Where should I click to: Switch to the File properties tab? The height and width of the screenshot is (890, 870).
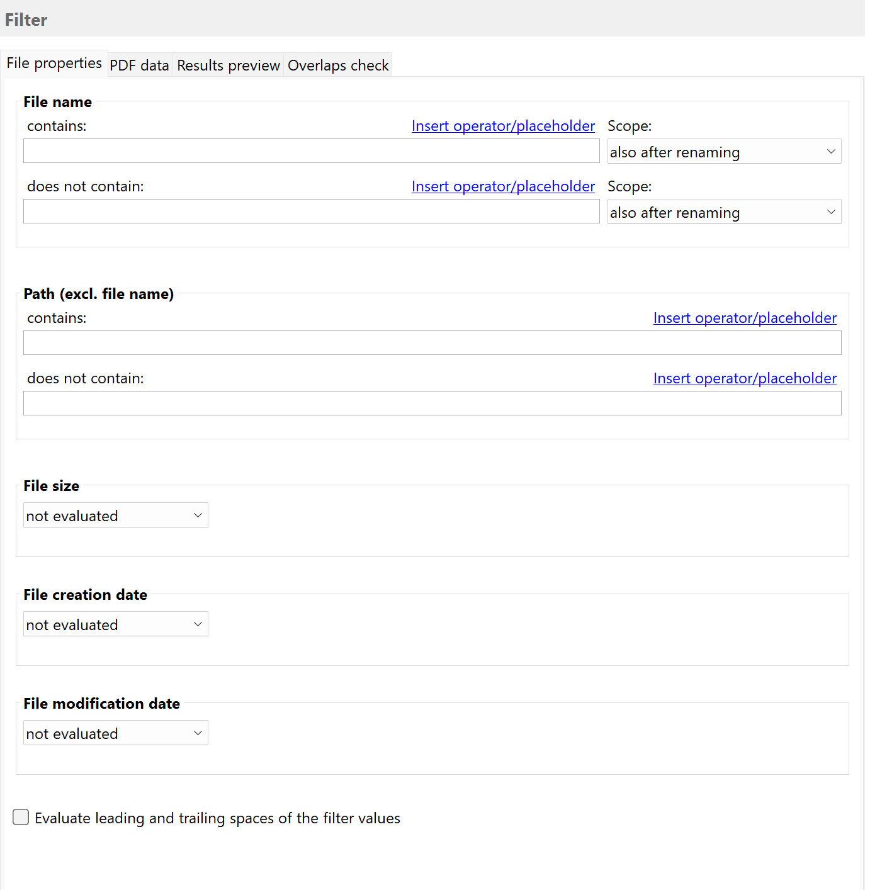click(x=54, y=63)
